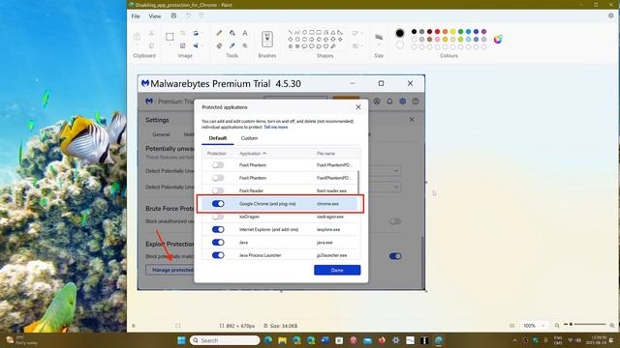Select the General settings tab
The width and height of the screenshot is (620, 348).
pyautogui.click(x=161, y=134)
